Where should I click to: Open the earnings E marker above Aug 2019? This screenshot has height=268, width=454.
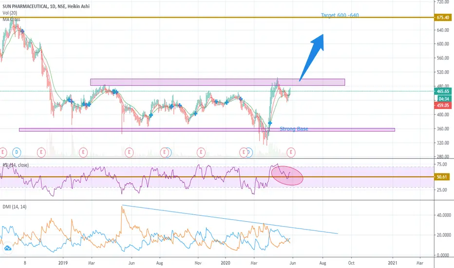(165, 152)
